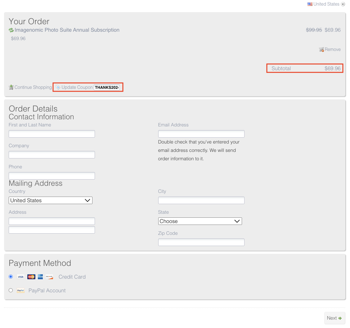This screenshot has width=350, height=328.
Task: Click the Visa card icon
Action: coord(20,276)
